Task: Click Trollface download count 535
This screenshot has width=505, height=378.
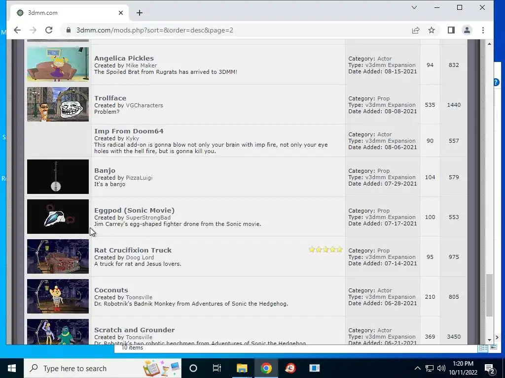Action: 430,105
